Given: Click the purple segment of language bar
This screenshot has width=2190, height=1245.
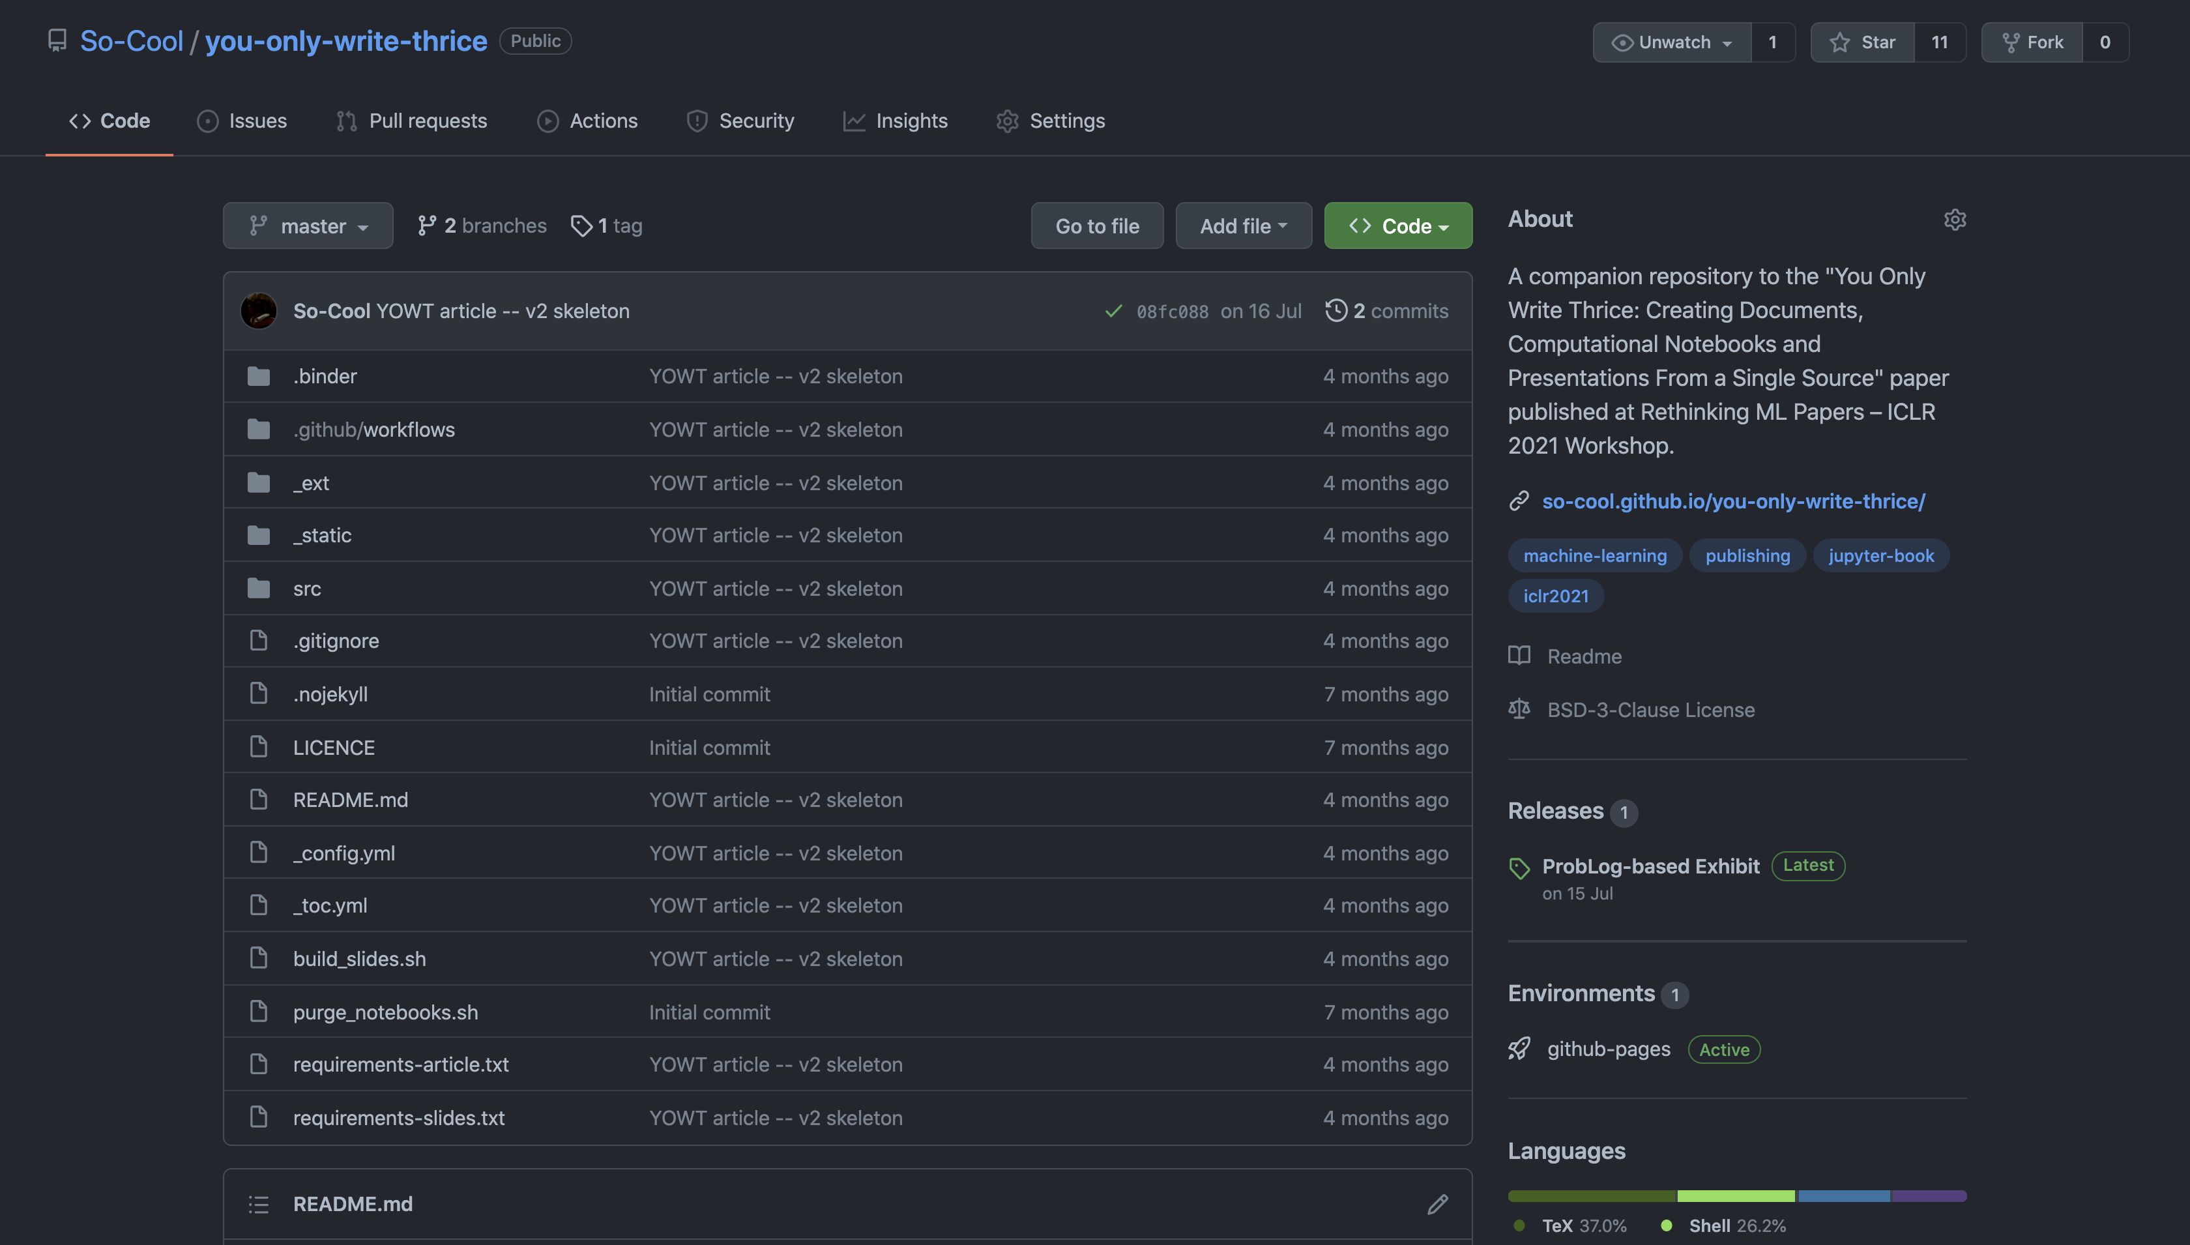Looking at the screenshot, I should pos(1929,1195).
